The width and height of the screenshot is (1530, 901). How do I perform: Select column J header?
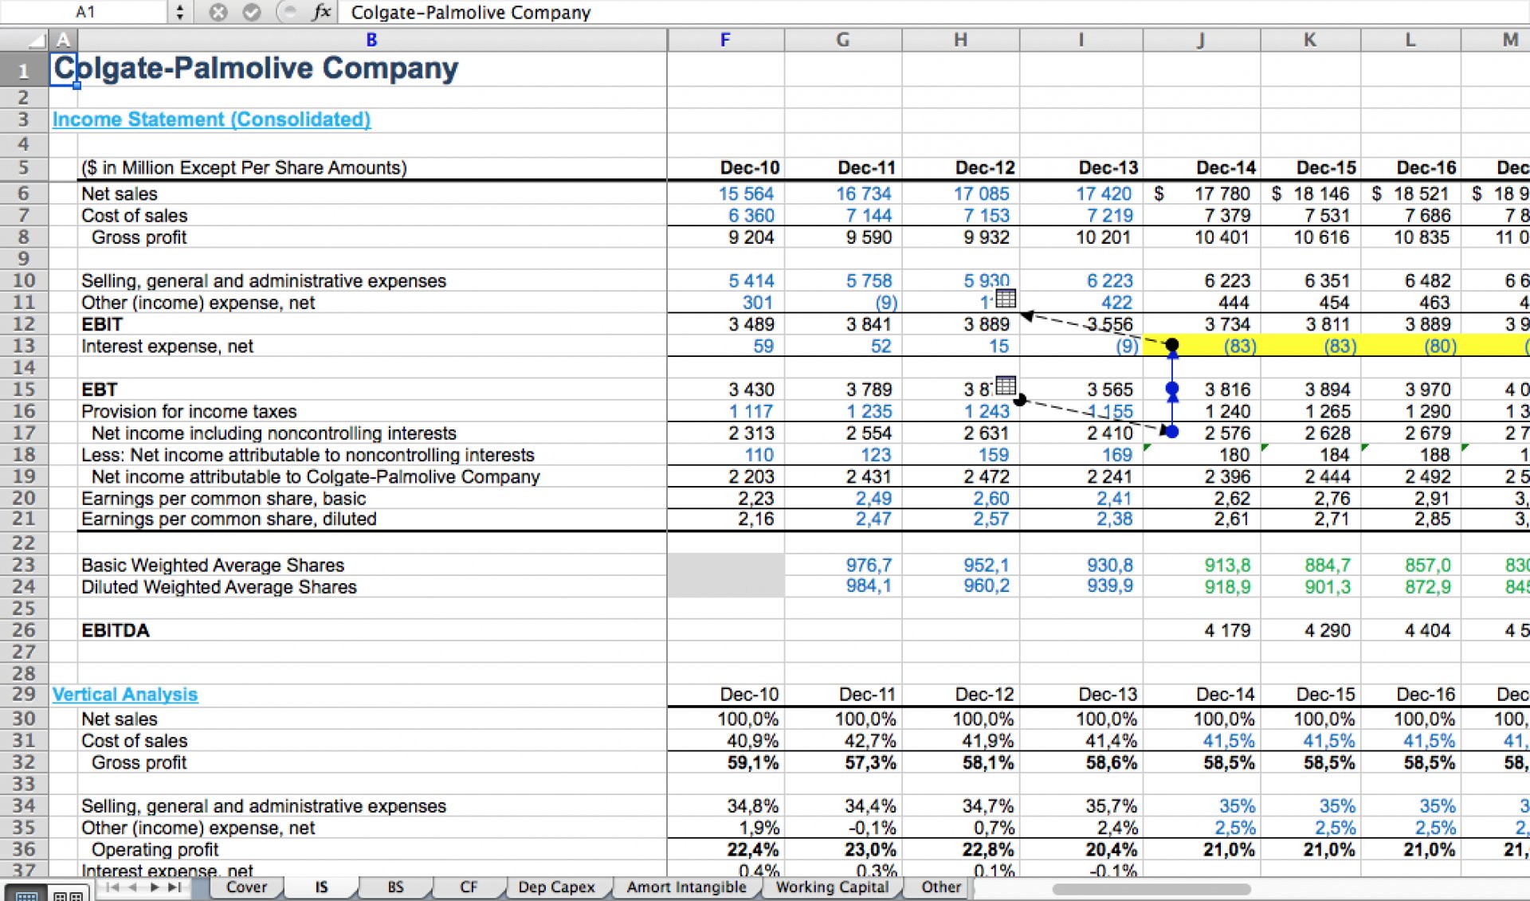pos(1202,40)
